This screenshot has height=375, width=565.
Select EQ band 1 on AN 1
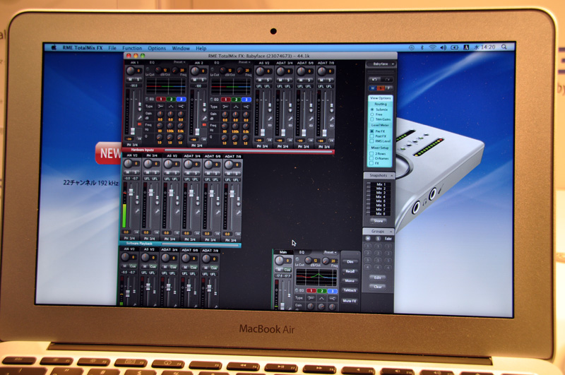(160, 100)
